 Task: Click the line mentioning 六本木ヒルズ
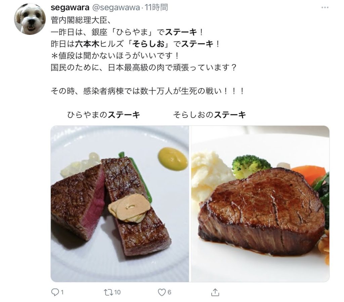[135, 44]
